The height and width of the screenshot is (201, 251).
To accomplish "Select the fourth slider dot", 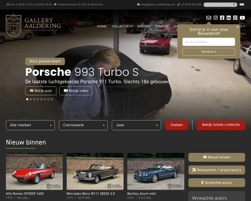I will point(38,99).
